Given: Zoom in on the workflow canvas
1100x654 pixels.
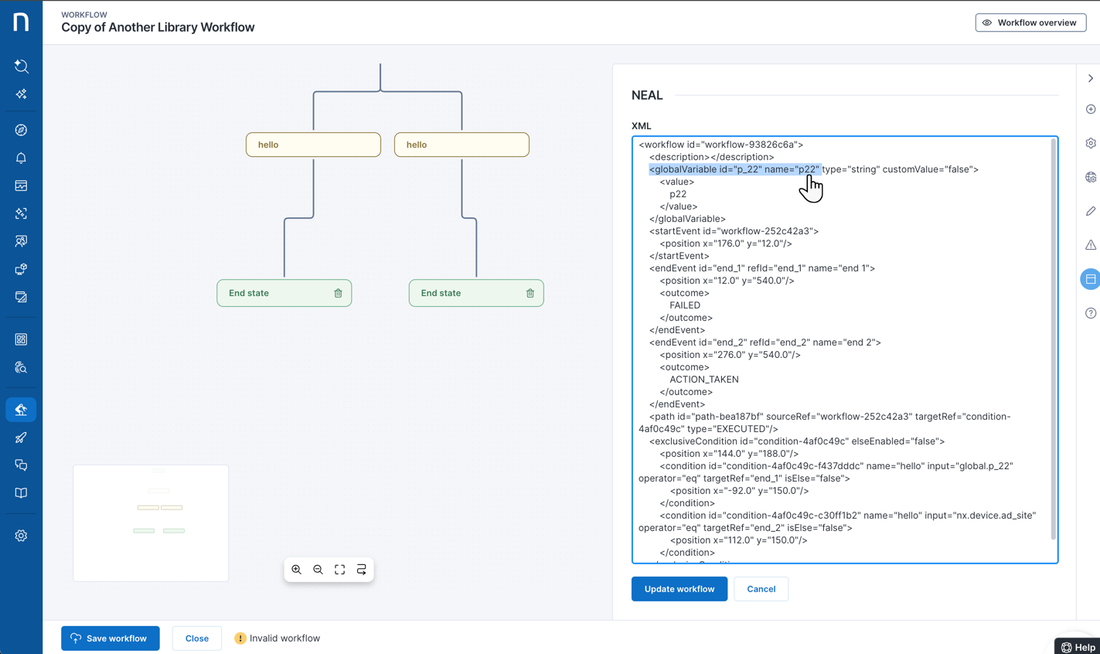Looking at the screenshot, I should [x=297, y=570].
